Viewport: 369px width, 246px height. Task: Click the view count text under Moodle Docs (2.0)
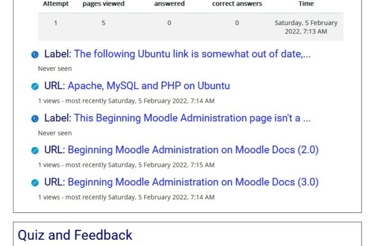click(126, 165)
